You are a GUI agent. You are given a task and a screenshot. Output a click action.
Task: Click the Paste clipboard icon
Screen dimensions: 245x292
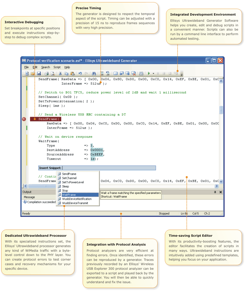click(x=72, y=73)
